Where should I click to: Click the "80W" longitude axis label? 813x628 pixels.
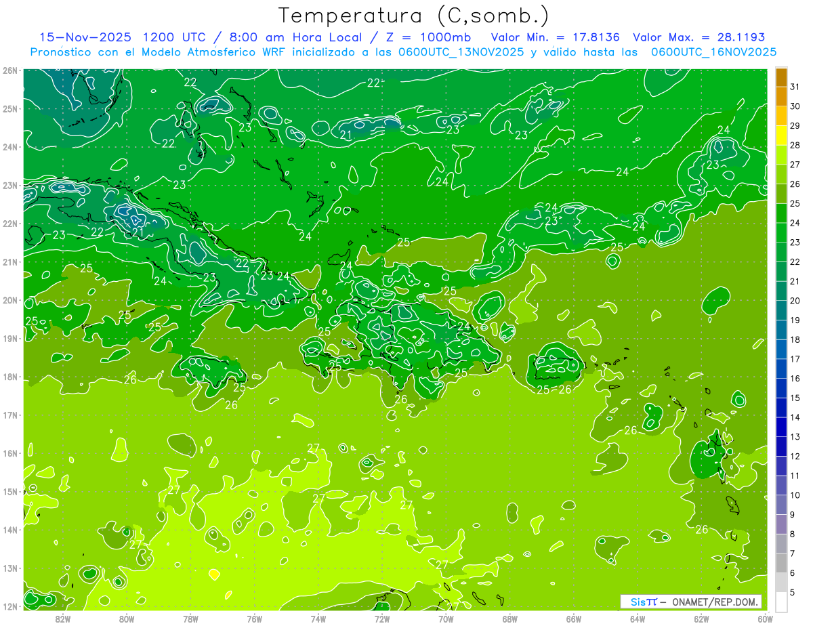126,619
